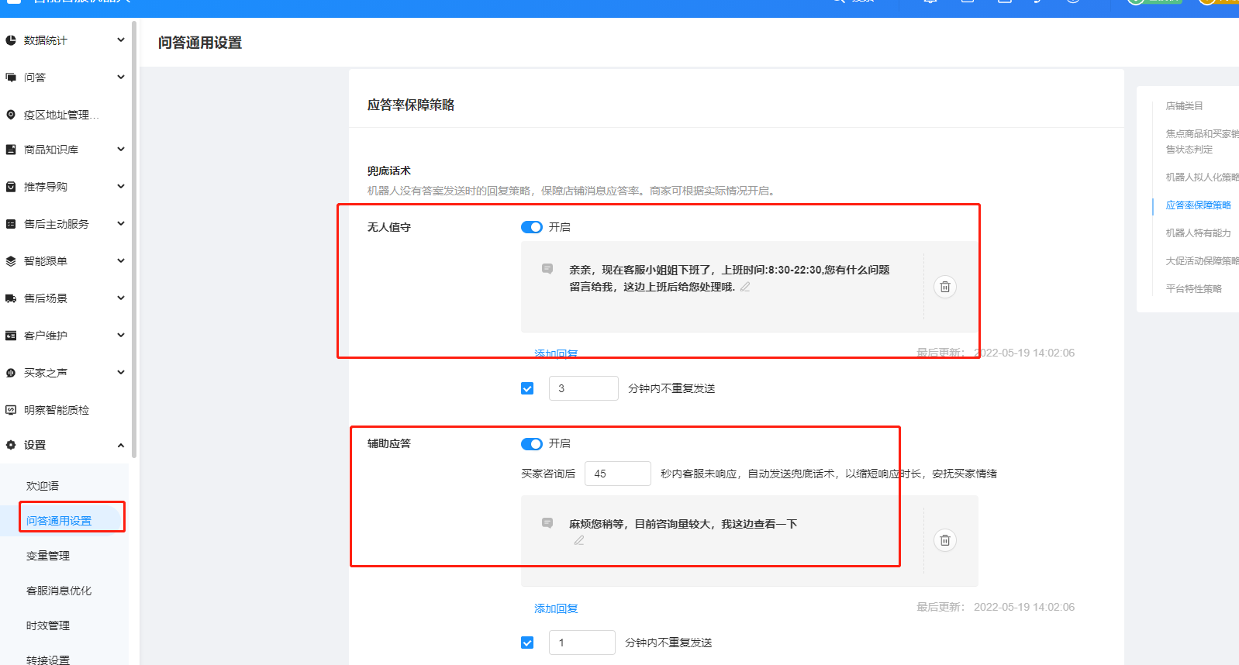Expand the 问答 menu chevron
Screen dimensions: 1239x665
tap(121, 78)
